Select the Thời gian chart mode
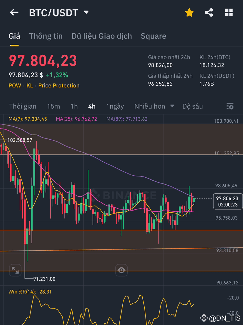243x325 pixels. pyautogui.click(x=23, y=106)
